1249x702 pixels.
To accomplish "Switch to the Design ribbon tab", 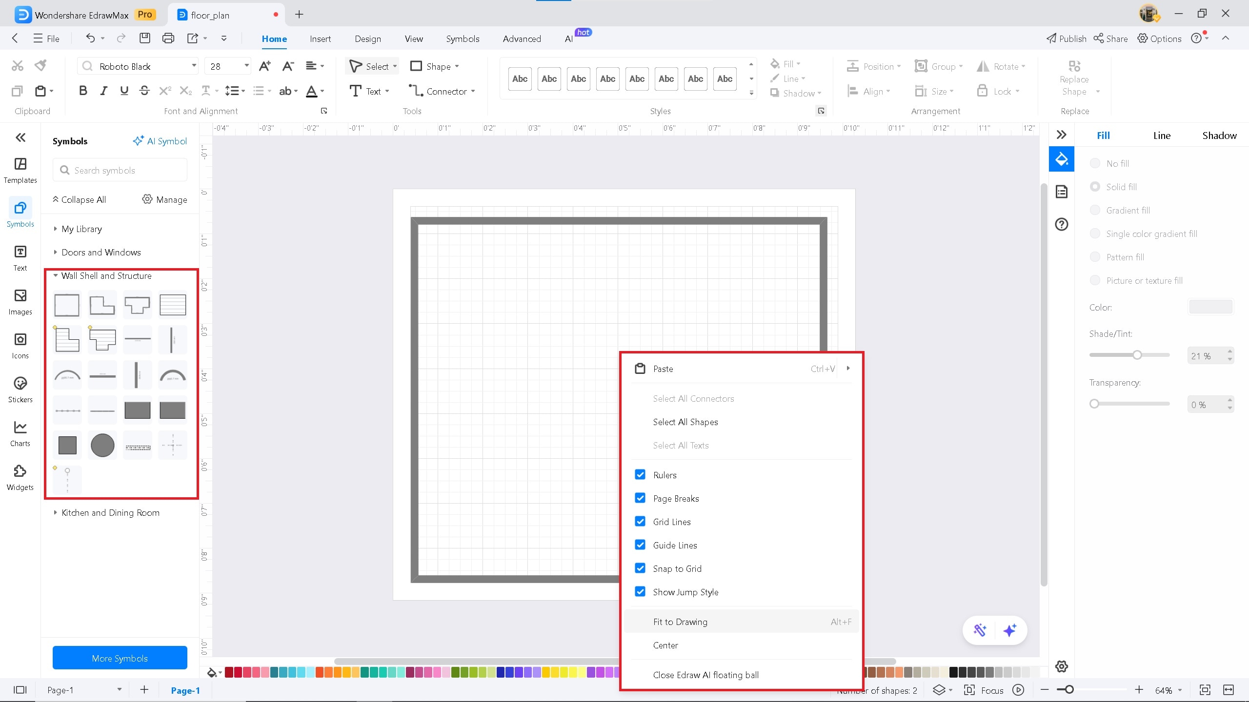I will click(x=368, y=39).
